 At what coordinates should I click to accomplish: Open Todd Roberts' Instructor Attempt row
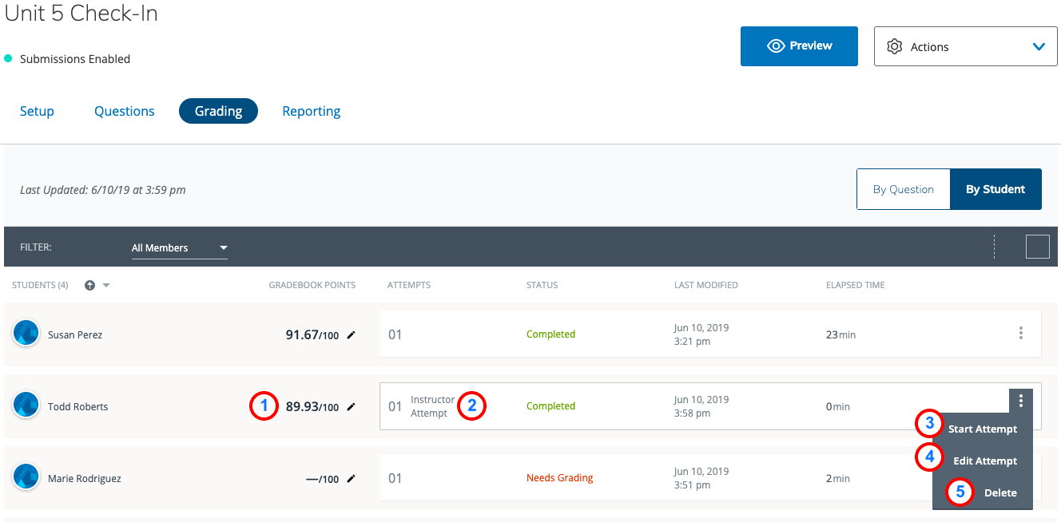point(432,406)
